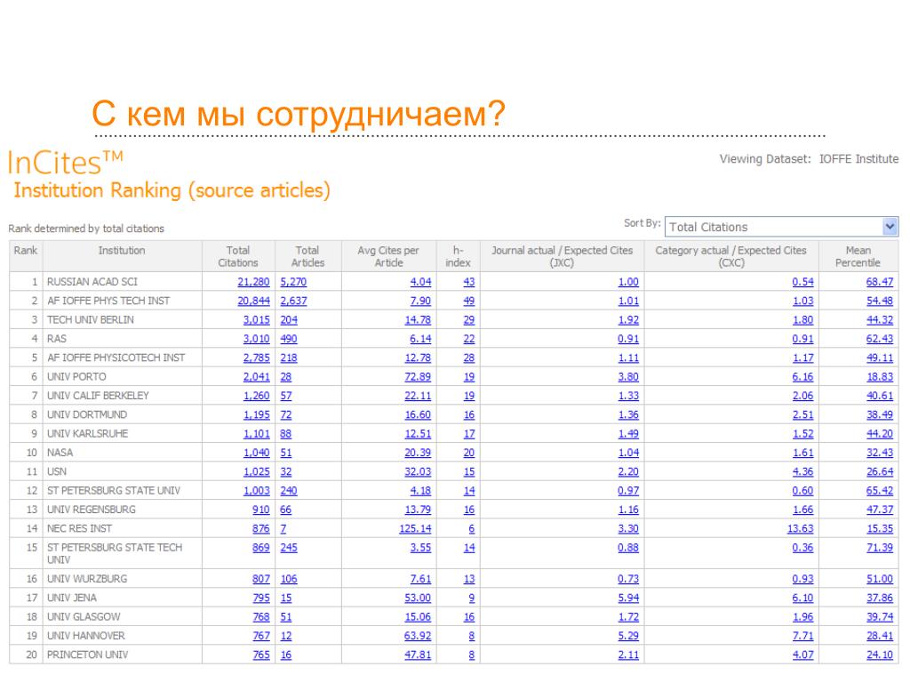Click mean percentile 24.10 for Princeton Univ

(x=880, y=655)
